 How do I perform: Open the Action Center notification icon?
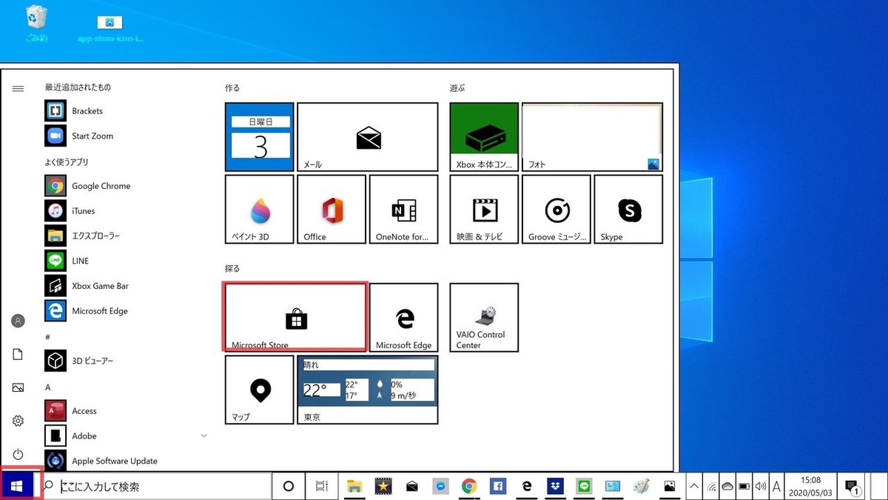[x=852, y=487]
